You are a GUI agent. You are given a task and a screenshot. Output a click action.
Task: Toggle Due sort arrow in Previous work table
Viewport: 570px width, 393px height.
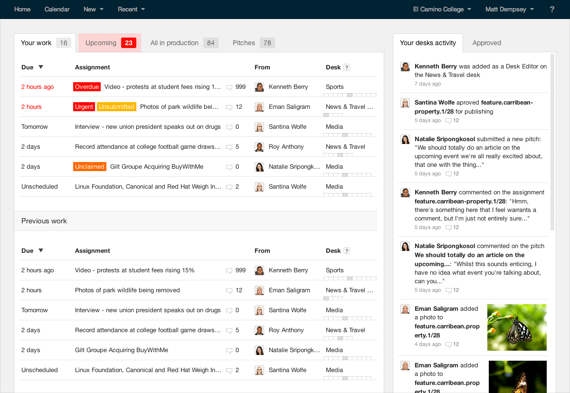(x=41, y=250)
